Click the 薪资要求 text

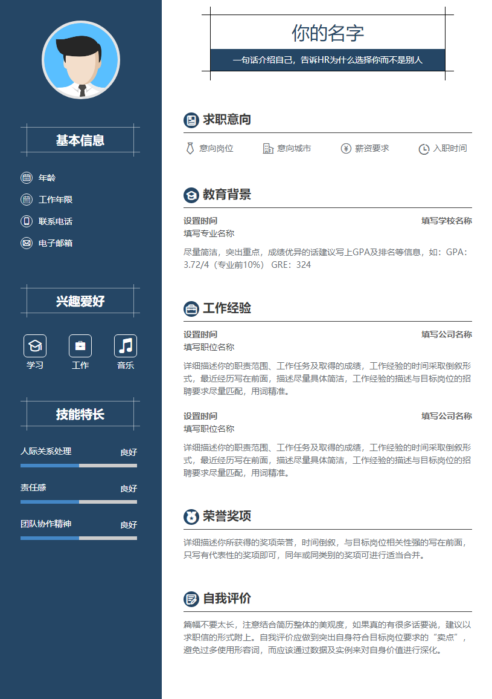pyautogui.click(x=372, y=149)
